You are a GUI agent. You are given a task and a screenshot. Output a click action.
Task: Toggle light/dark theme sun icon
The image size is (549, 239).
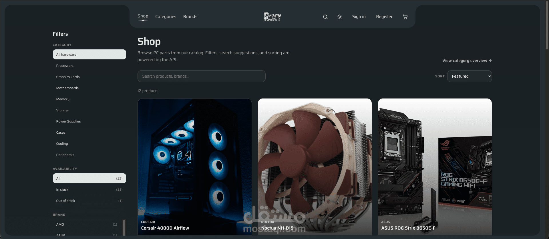(x=340, y=17)
